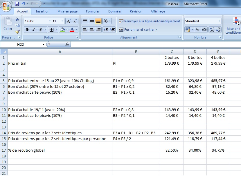
Task: Open the font color picker
Action: pyautogui.click(x=75, y=30)
